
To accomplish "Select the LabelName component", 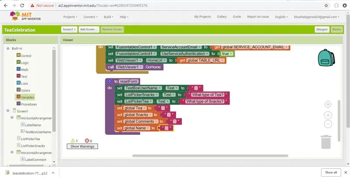I will click(x=31, y=125).
